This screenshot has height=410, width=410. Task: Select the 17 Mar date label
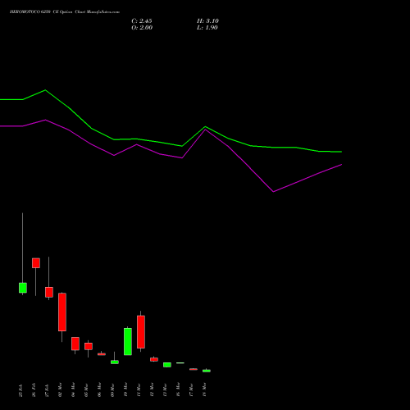tap(192, 389)
